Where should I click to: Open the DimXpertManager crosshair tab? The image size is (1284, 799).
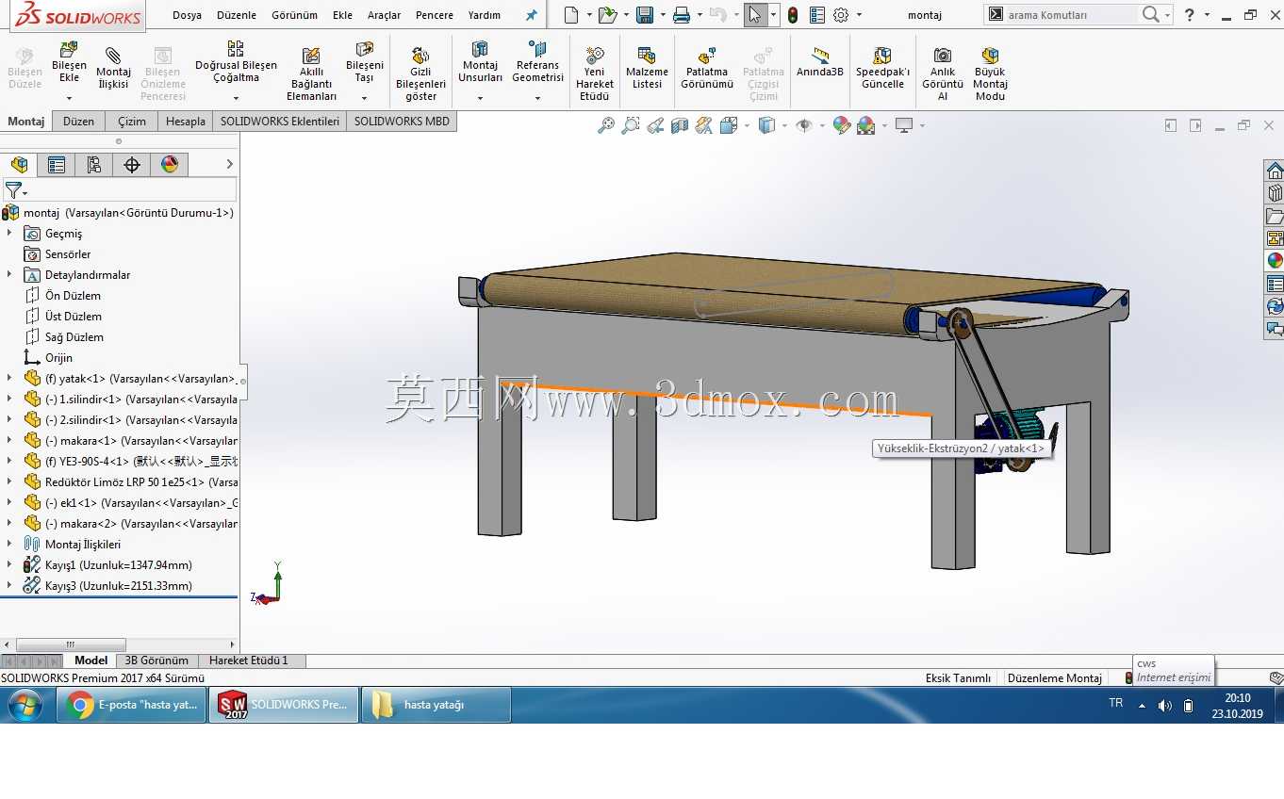click(132, 165)
